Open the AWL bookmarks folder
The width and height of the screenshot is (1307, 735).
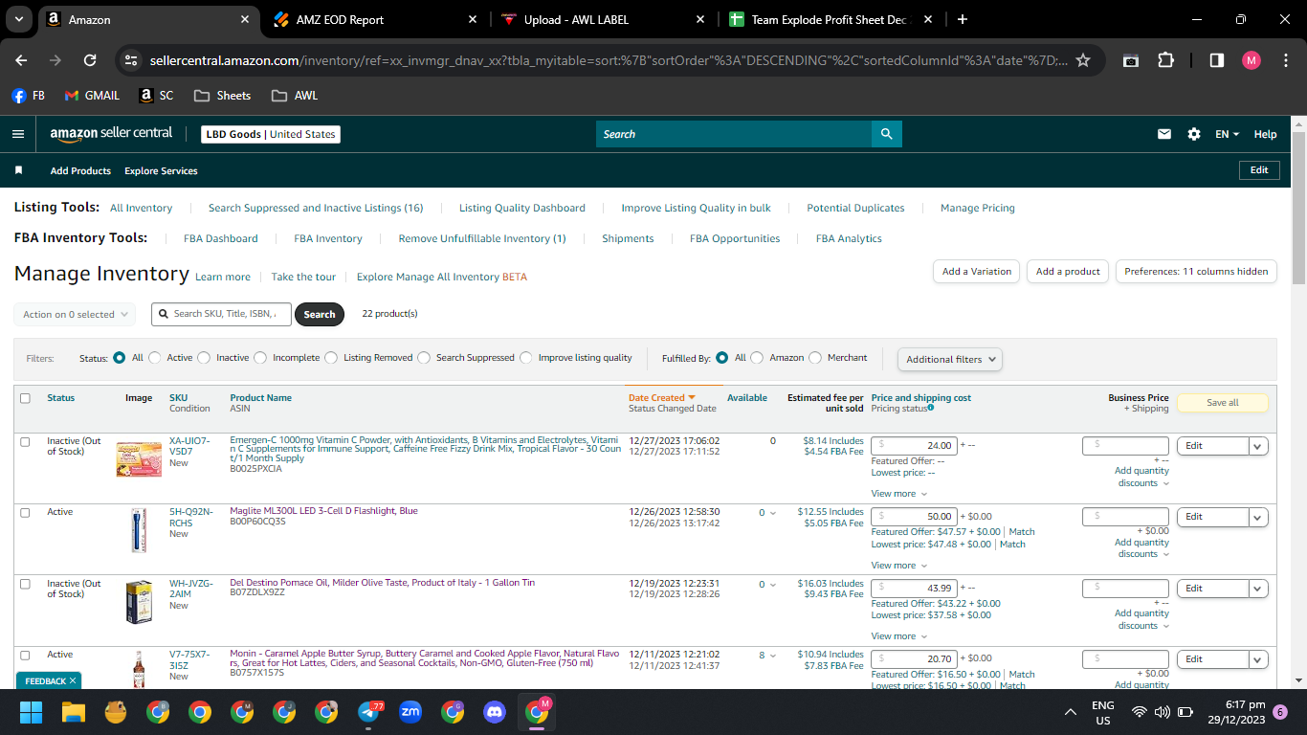point(295,96)
